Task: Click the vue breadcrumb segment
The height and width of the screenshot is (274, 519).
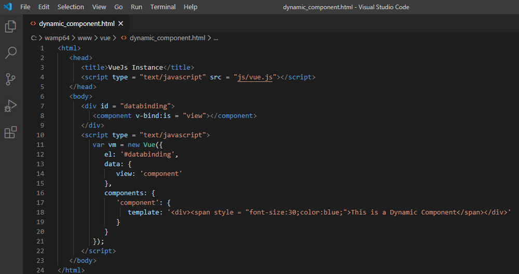Action: tap(105, 38)
